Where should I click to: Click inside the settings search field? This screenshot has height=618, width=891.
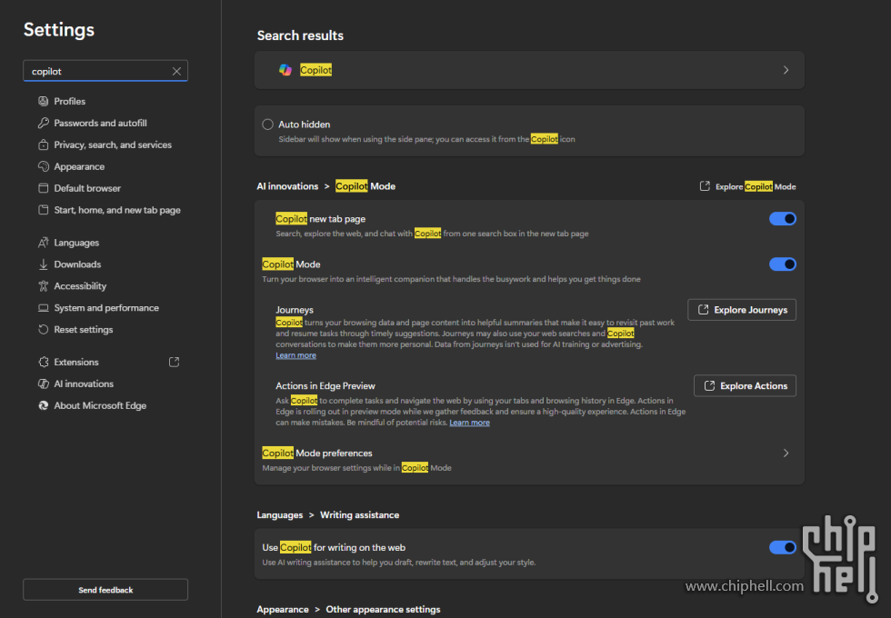tap(100, 71)
